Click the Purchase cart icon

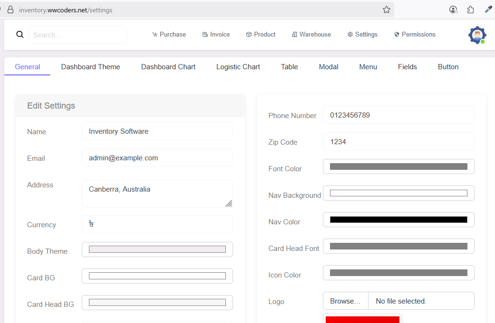(x=155, y=35)
